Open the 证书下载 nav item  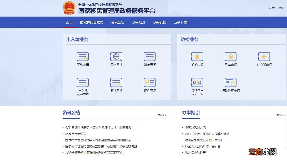point(180,22)
